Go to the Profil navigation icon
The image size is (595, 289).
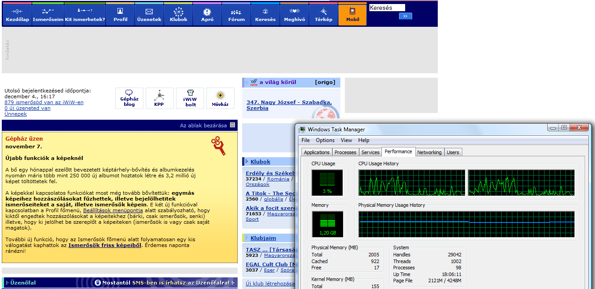point(120,14)
